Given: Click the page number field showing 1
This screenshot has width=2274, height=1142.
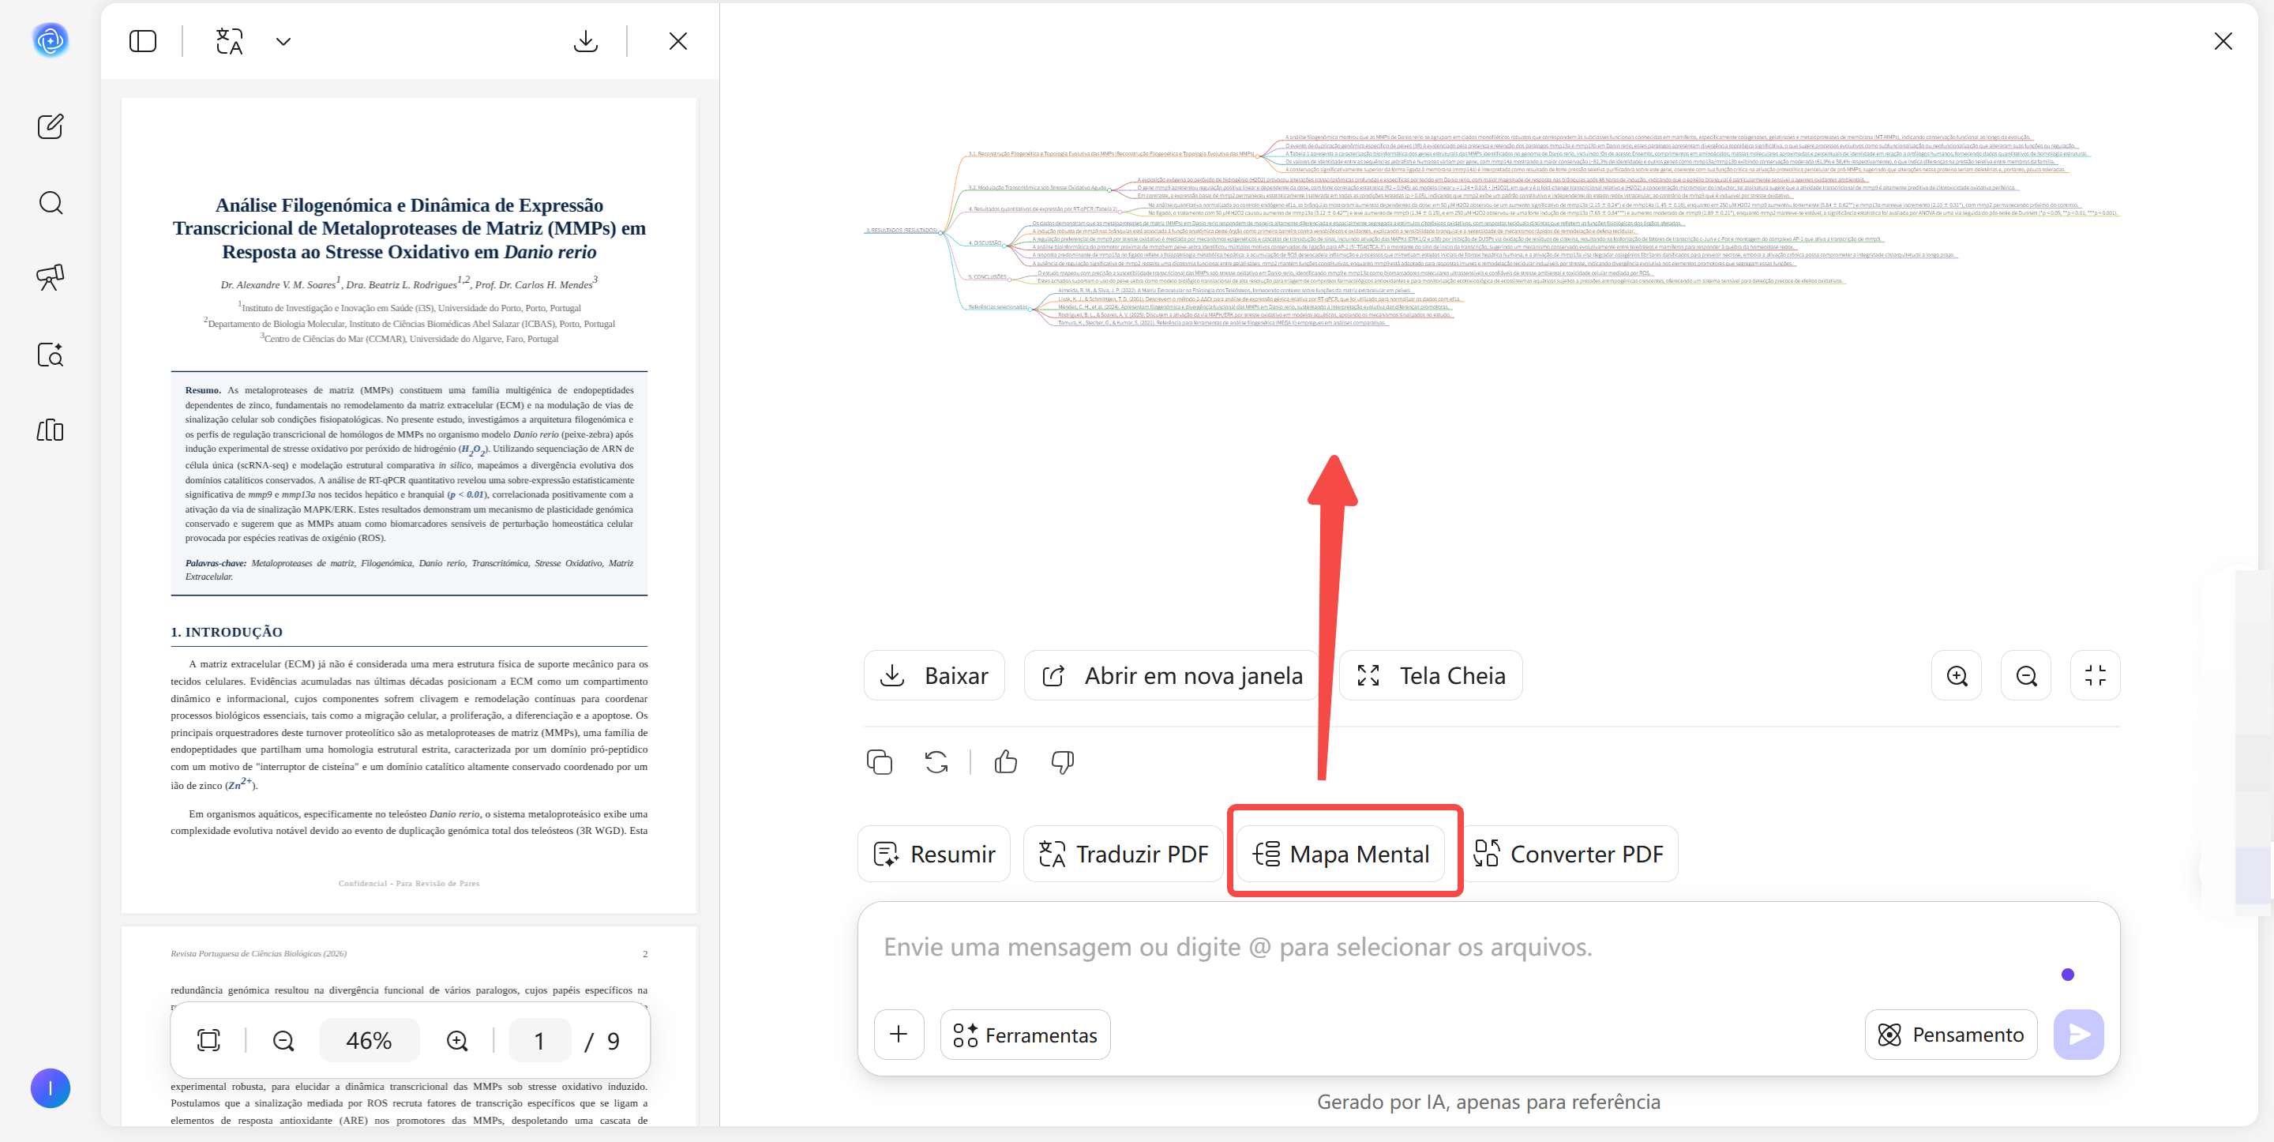Looking at the screenshot, I should (x=539, y=1040).
